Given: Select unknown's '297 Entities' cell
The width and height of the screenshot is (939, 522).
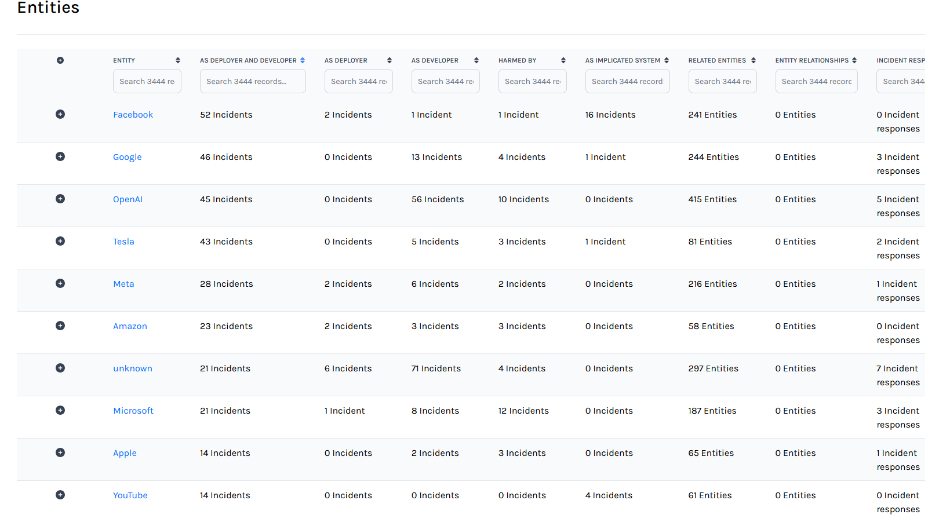Looking at the screenshot, I should click(x=714, y=368).
